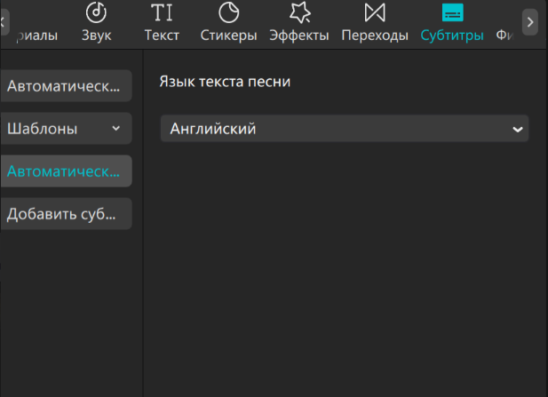
Task: Choose Добавить суб... in the sidebar
Action: point(66,214)
